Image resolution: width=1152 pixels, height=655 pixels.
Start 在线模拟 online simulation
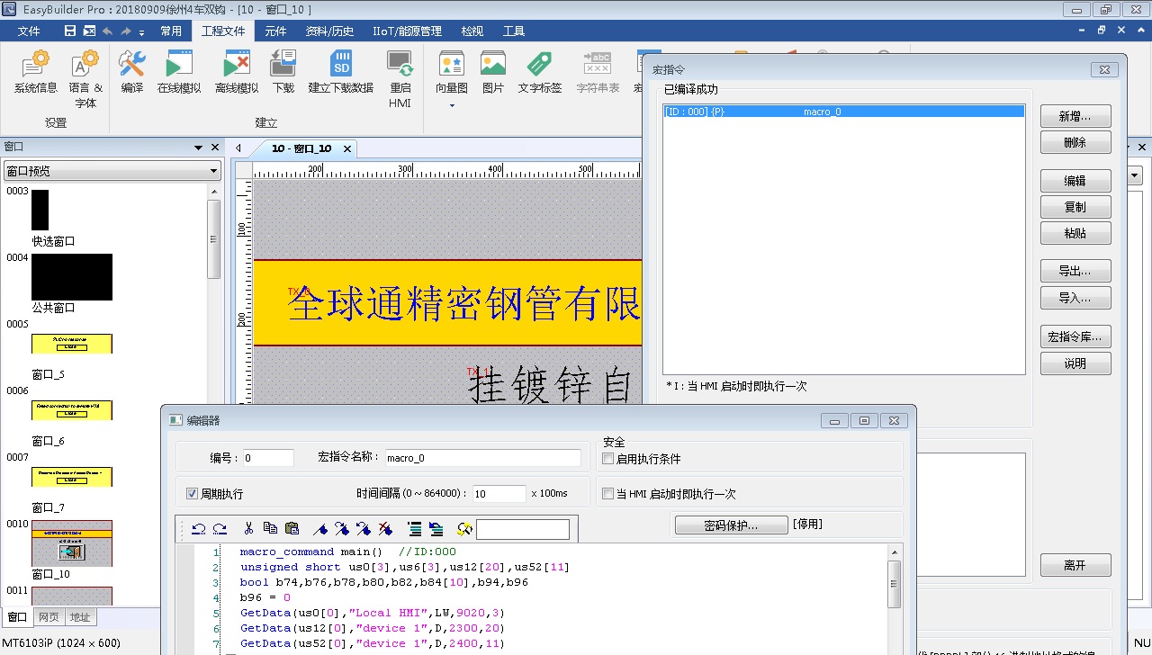click(x=179, y=65)
